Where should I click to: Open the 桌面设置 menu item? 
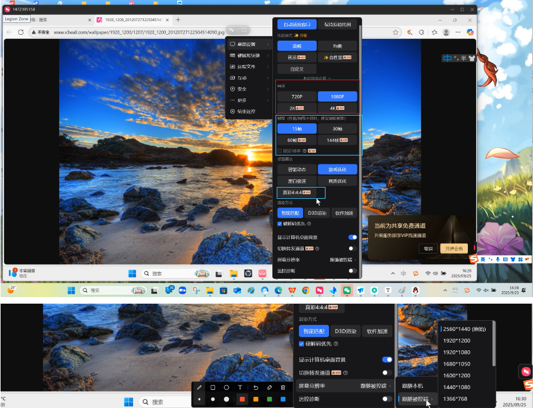pyautogui.click(x=248, y=44)
